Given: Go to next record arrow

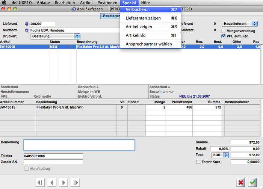Looking at the screenshot, I should pos(63,182).
